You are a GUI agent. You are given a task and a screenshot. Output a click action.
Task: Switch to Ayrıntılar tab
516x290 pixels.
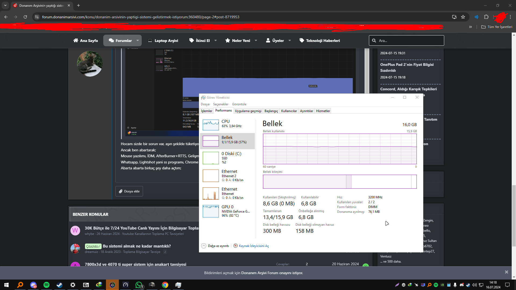(x=306, y=111)
